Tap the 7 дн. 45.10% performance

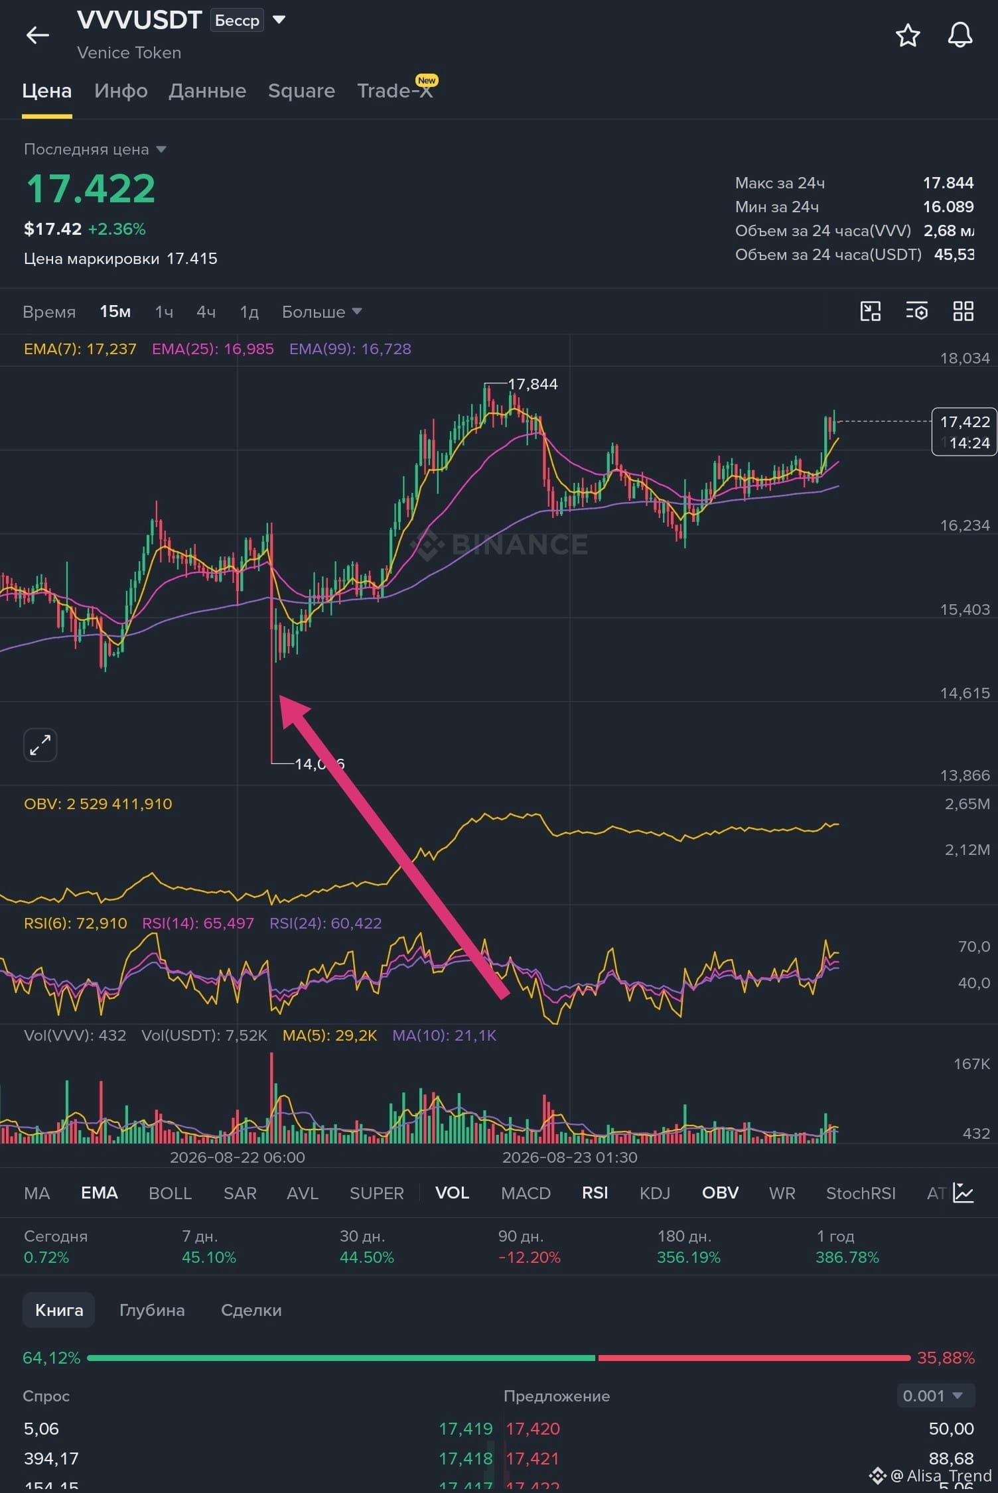(x=208, y=1247)
